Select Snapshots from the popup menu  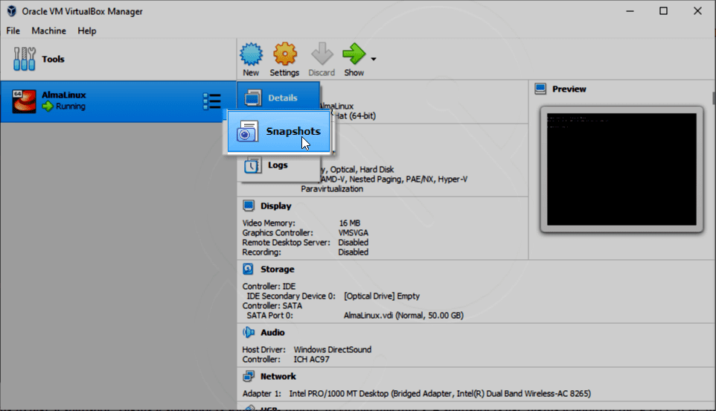(x=278, y=132)
